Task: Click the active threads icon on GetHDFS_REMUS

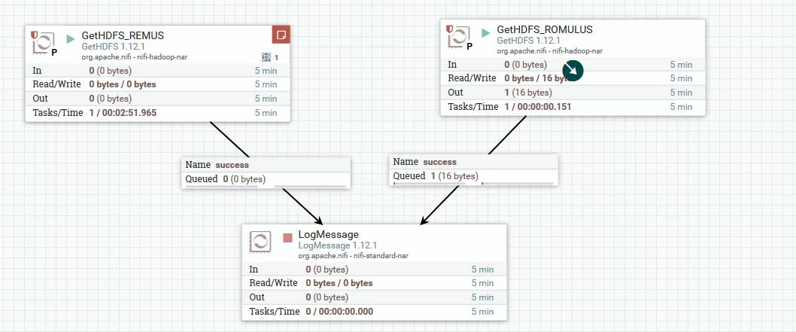Action: (266, 57)
